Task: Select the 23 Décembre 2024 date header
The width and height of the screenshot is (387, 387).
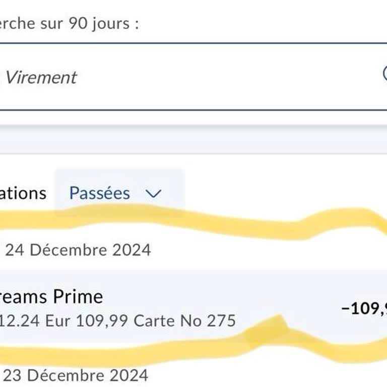Action: (77, 375)
